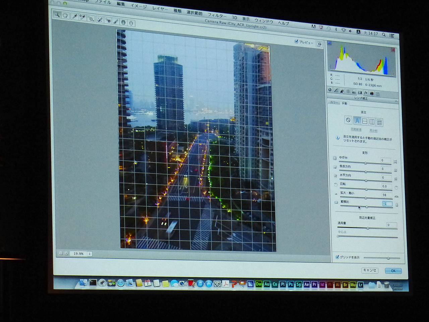Open the レイヤー menu
Image resolution: width=429 pixels, height=322 pixels.
(x=160, y=8)
